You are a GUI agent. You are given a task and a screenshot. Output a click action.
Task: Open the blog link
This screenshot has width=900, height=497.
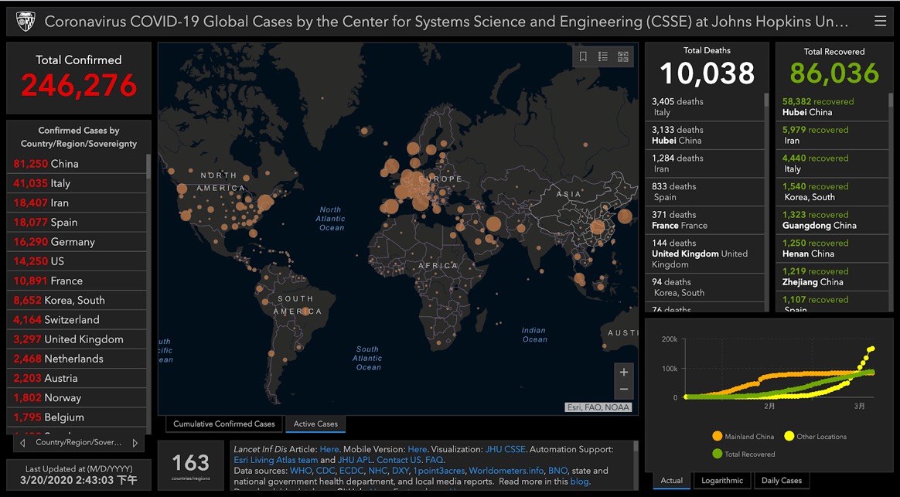click(579, 482)
